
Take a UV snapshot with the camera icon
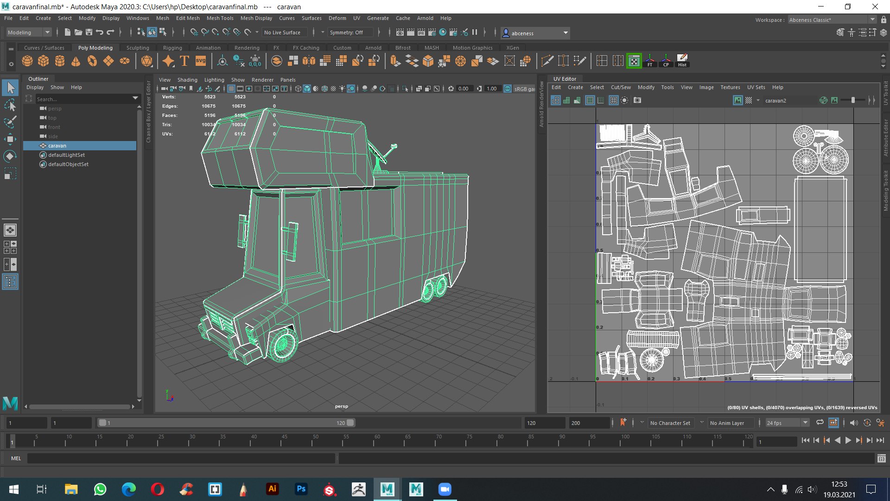pos(637,100)
